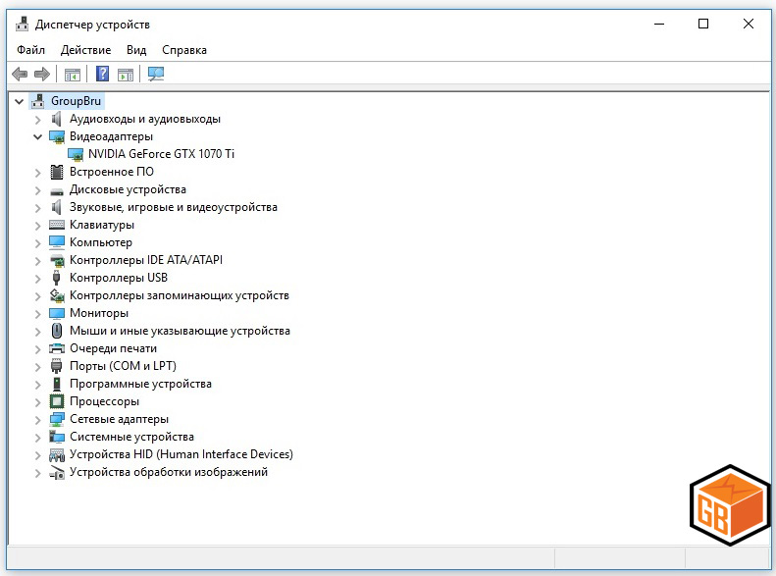Collapse the GroupBru root node
The width and height of the screenshot is (776, 576).
(20, 102)
